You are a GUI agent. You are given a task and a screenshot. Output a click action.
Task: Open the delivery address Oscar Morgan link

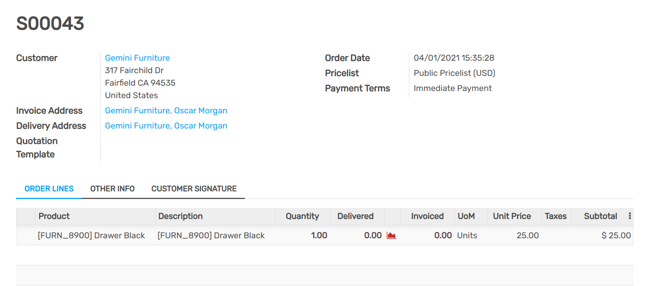(166, 125)
